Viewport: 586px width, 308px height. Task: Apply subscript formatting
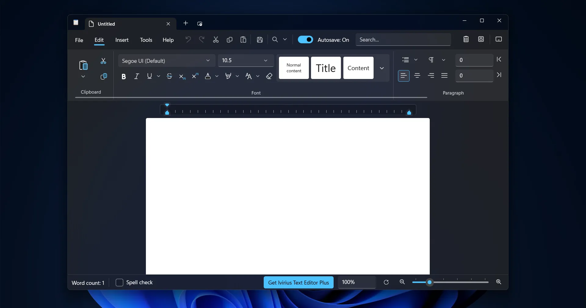pyautogui.click(x=182, y=76)
